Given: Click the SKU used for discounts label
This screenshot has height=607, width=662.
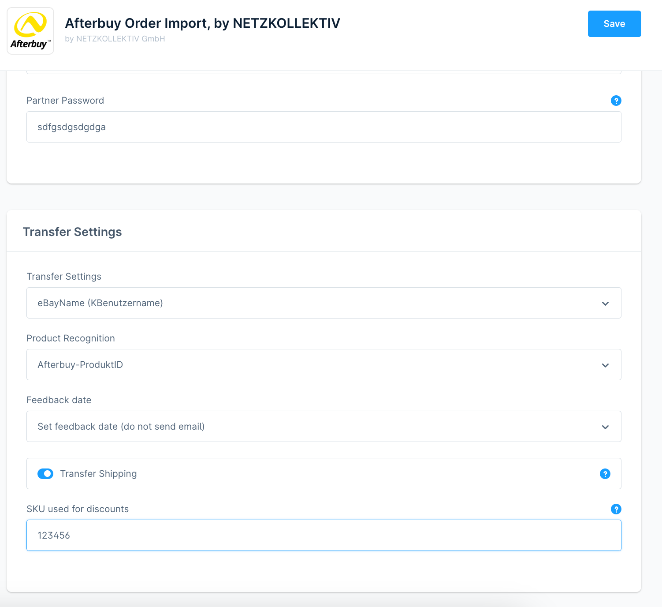Looking at the screenshot, I should tap(78, 509).
